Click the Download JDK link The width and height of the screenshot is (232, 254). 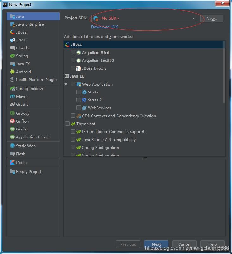(104, 27)
